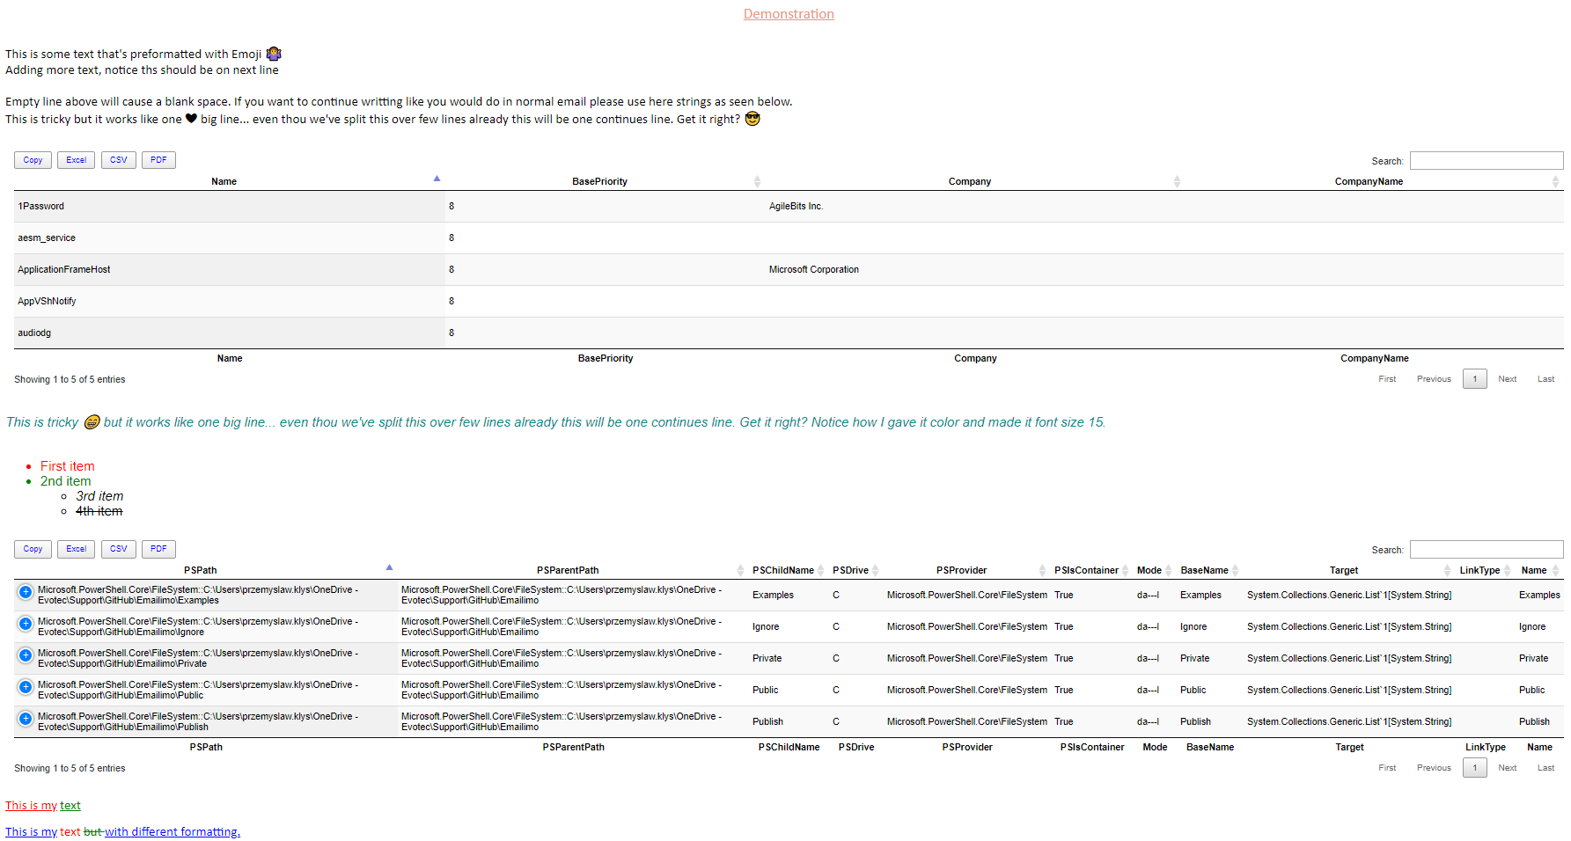1571x841 pixels.
Task: Expand the Examples row details
Action: [x=25, y=593]
